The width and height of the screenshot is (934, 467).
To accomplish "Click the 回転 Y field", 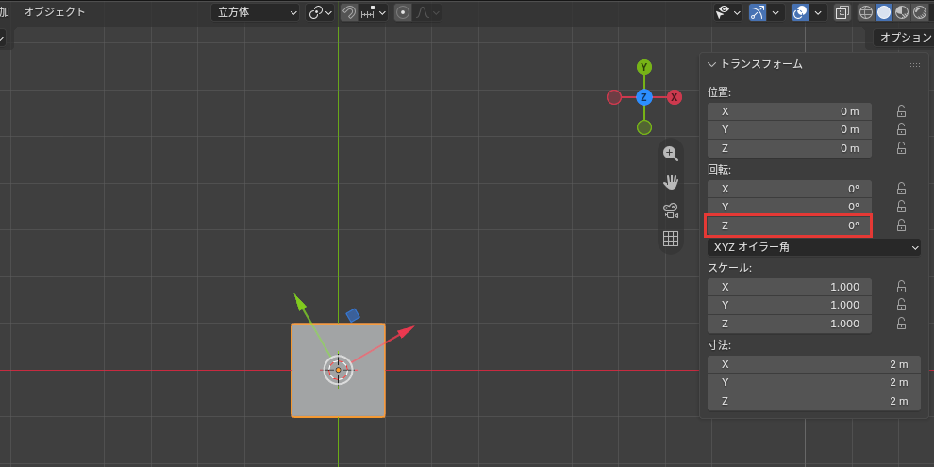I will coord(790,207).
